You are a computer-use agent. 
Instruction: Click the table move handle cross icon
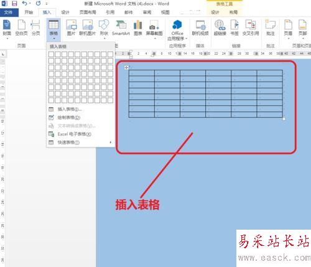(126, 67)
